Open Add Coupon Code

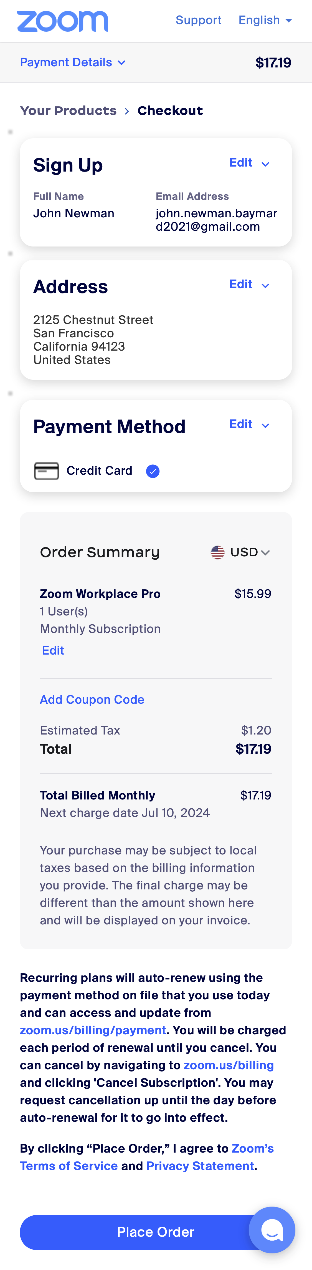(92, 700)
